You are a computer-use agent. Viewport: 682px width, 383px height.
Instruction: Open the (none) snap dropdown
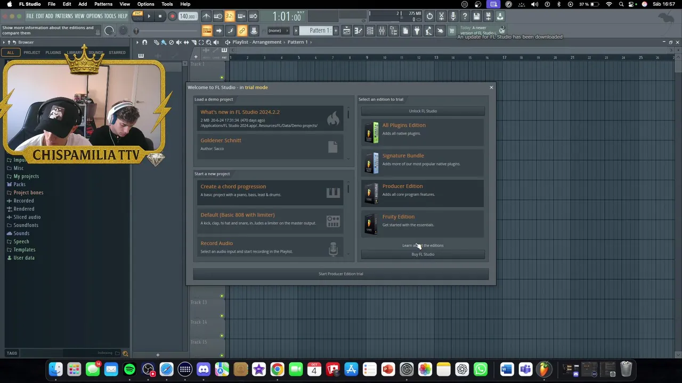tap(279, 30)
